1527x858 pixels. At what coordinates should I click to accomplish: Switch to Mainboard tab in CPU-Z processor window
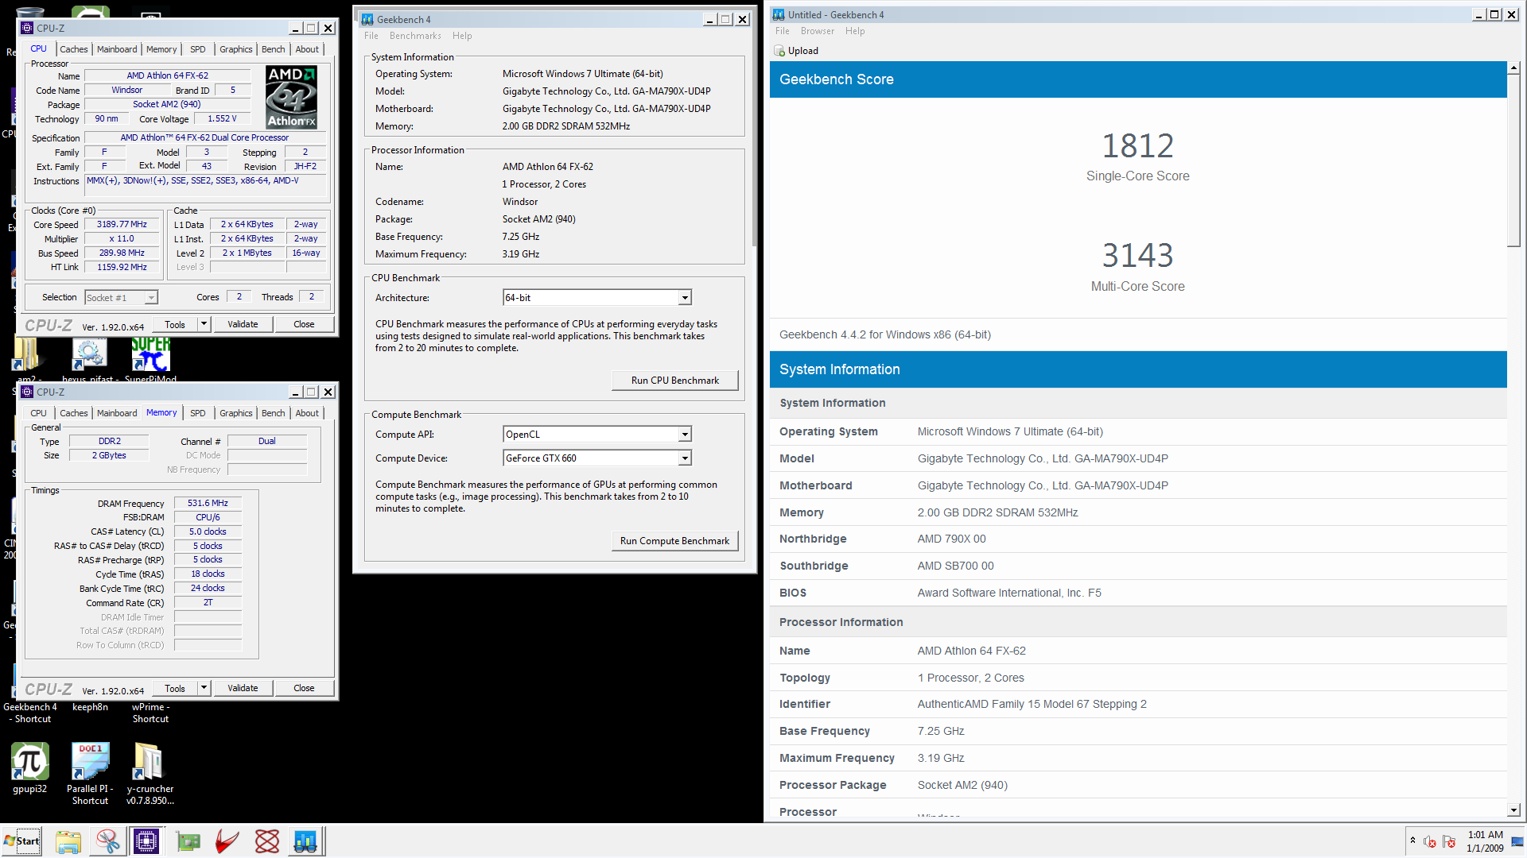(117, 49)
